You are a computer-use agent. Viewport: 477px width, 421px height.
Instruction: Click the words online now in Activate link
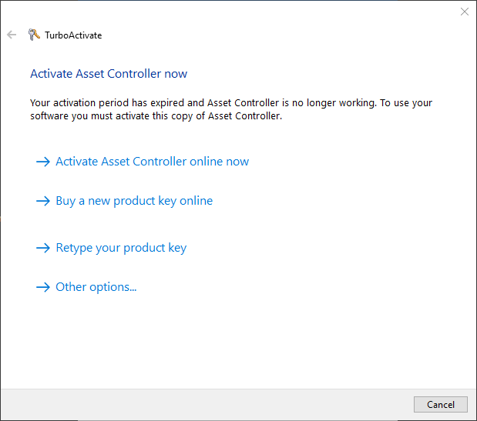[x=220, y=162]
